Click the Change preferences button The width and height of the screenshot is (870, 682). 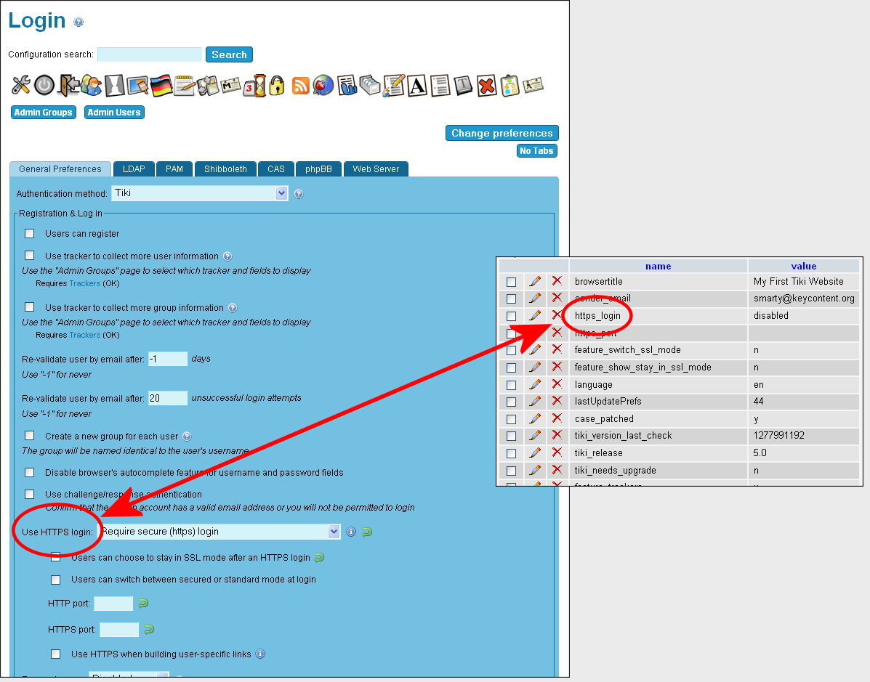(x=502, y=133)
